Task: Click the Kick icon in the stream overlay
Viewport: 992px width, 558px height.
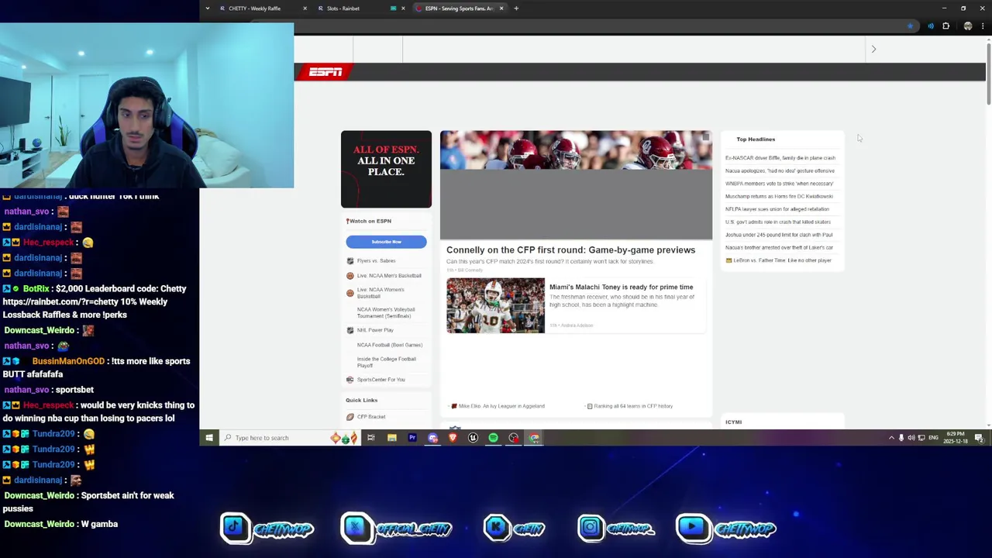Action: [x=497, y=528]
